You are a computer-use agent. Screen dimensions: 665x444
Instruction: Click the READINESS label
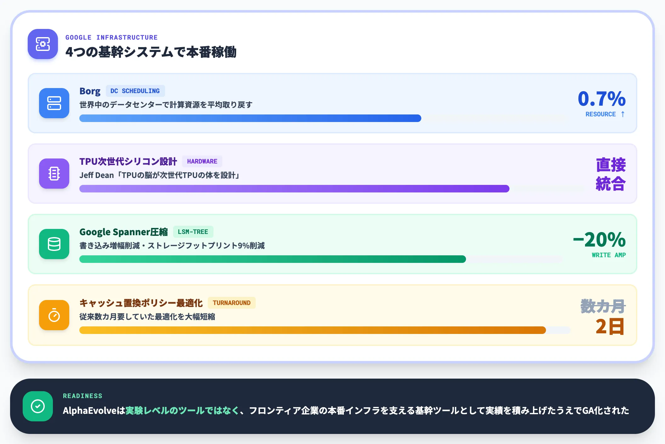point(82,396)
